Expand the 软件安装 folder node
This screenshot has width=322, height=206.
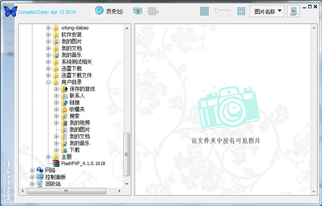click(48, 34)
